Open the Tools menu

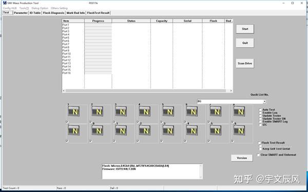click(24, 8)
